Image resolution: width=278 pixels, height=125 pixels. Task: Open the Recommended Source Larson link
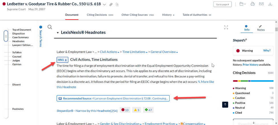click(113, 98)
